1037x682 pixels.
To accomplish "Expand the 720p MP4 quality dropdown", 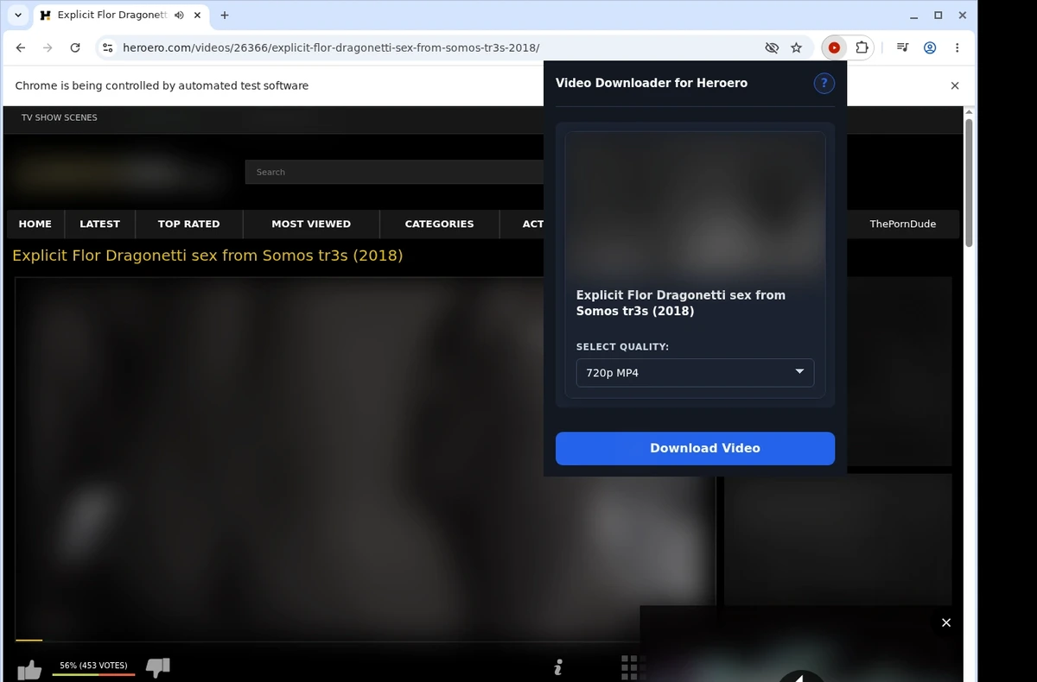I will pyautogui.click(x=695, y=373).
